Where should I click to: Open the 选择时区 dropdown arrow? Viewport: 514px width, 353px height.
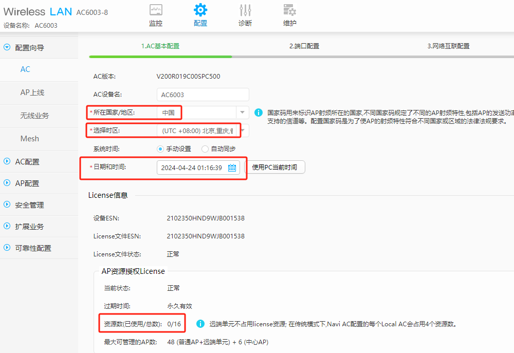click(x=243, y=131)
